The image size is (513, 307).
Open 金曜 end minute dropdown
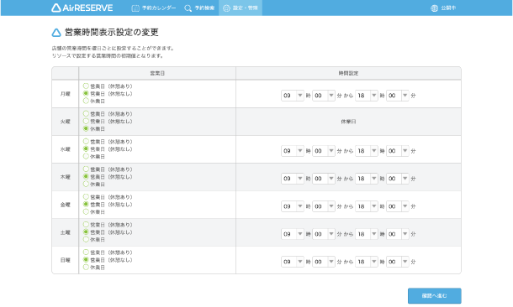coord(398,206)
